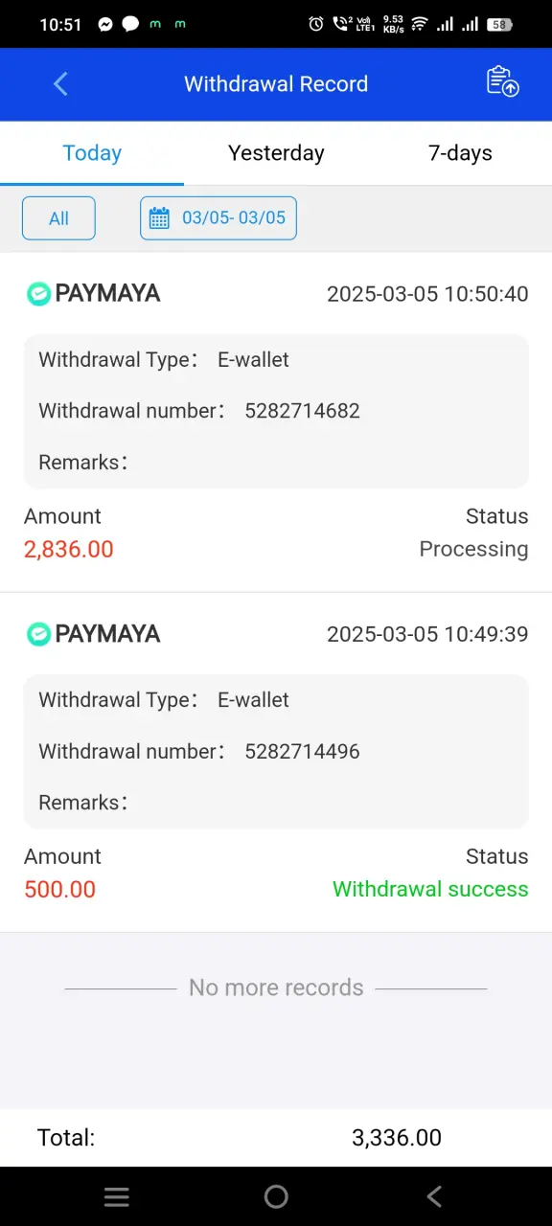Image resolution: width=552 pixels, height=1226 pixels.
Task: Tap Android recent apps menu icon
Action: (117, 1196)
